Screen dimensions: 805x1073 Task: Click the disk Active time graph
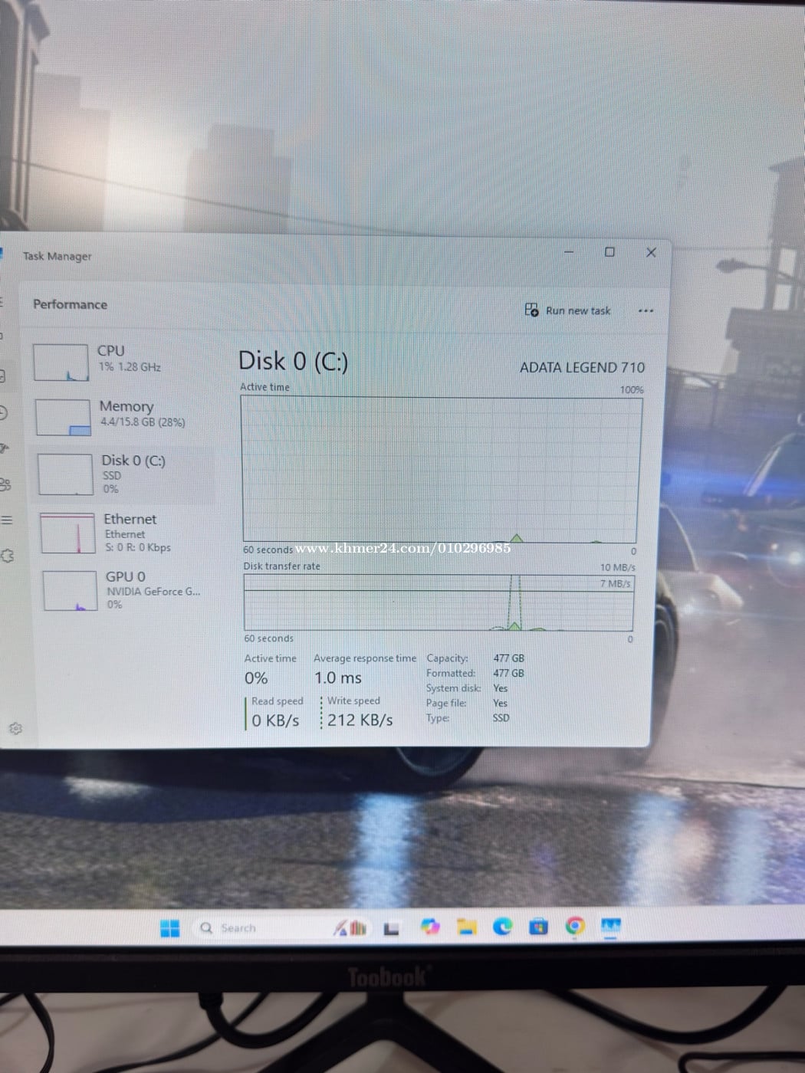(x=440, y=469)
